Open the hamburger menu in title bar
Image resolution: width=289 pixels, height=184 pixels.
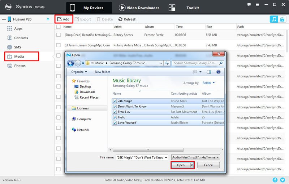click(x=258, y=5)
